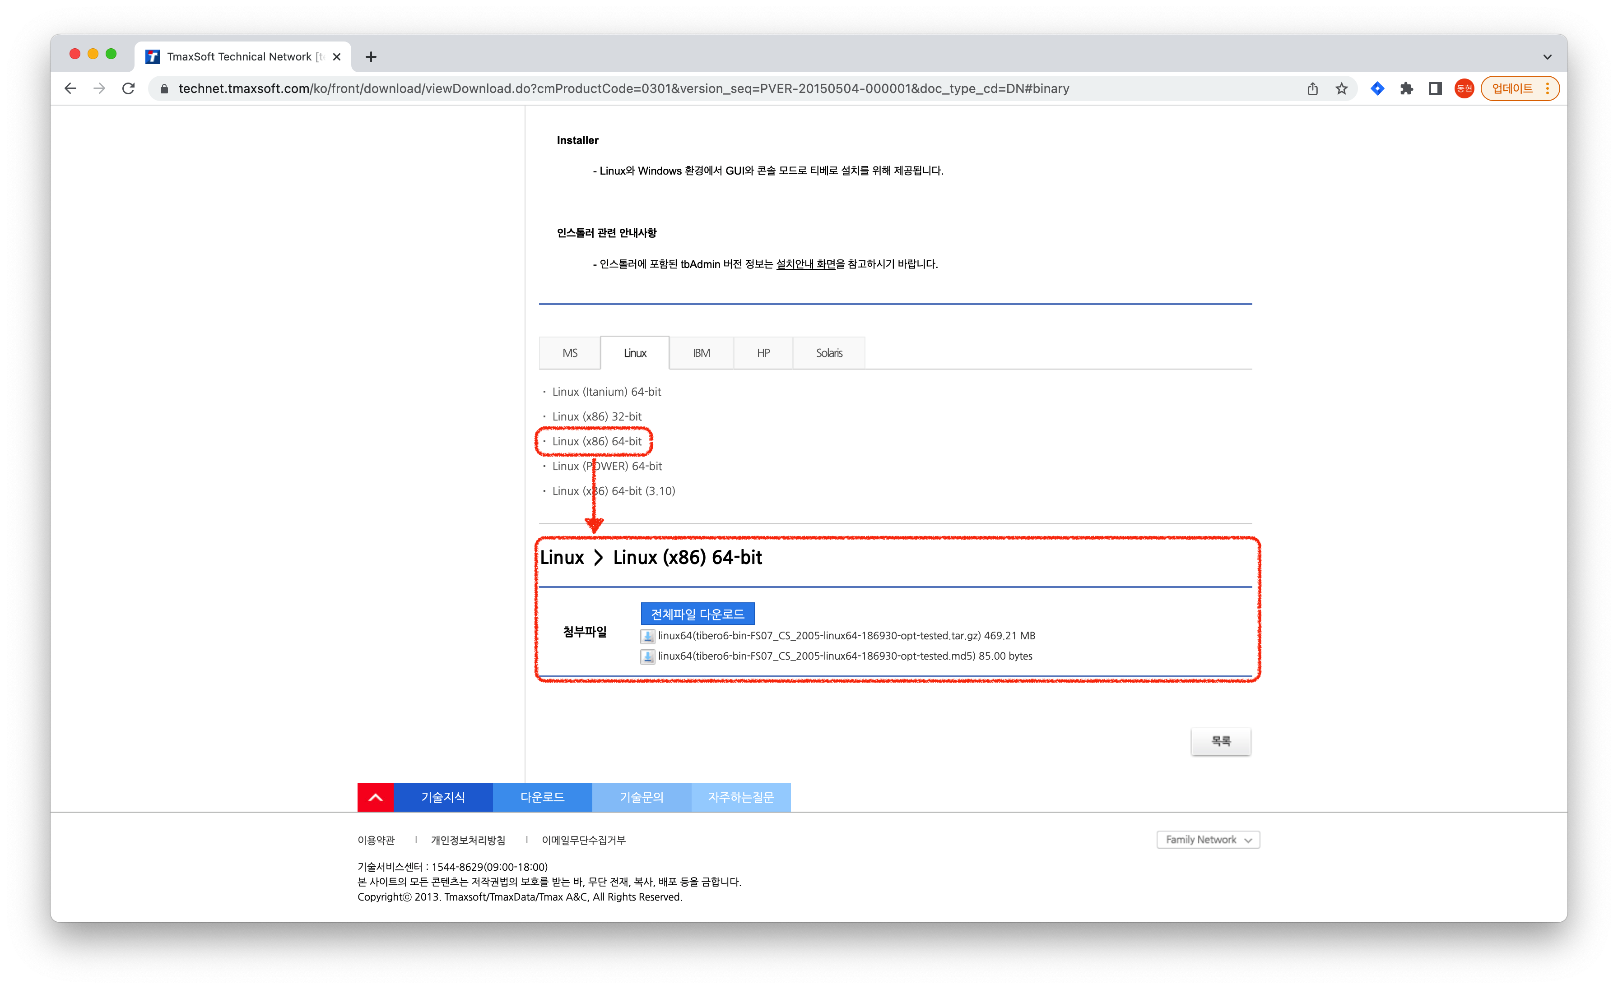Open the 다운로드 menu

point(542,797)
